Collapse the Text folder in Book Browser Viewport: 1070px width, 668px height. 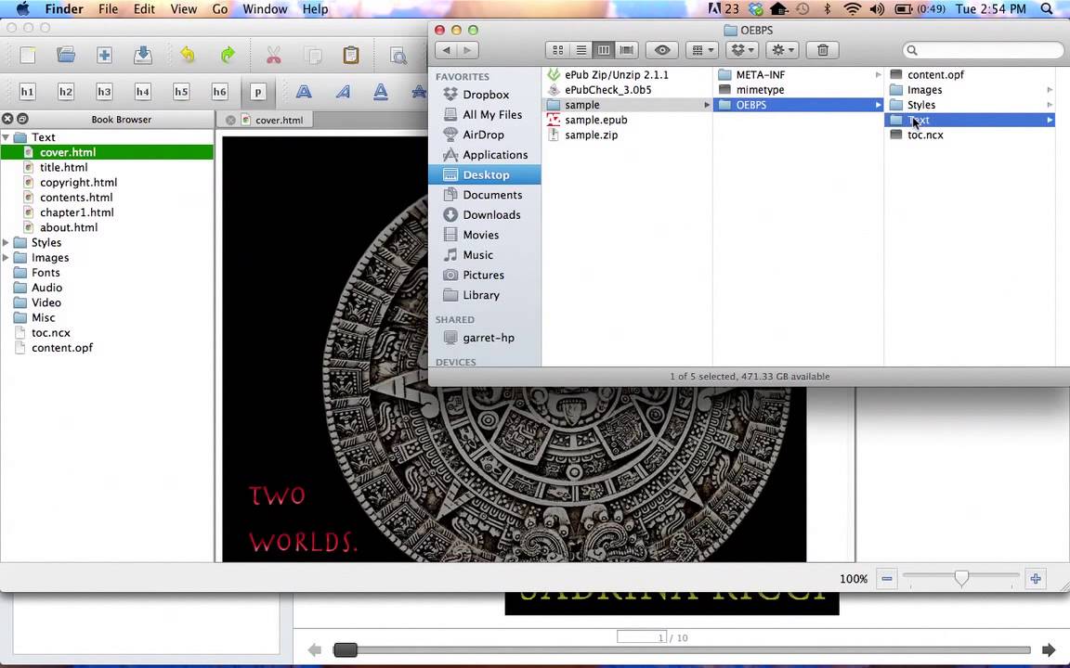click(7, 137)
